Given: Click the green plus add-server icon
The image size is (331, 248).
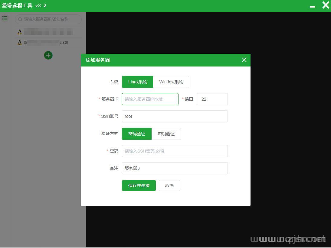Looking at the screenshot, I should 48,55.
